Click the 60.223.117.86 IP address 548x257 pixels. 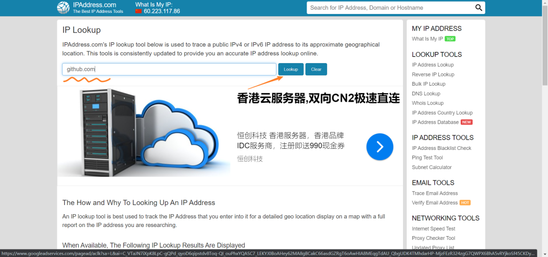tap(162, 11)
